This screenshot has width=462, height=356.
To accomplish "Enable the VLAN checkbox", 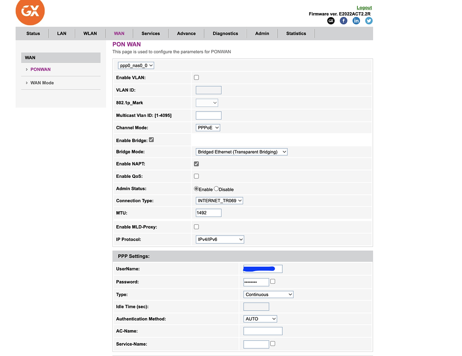I will click(x=196, y=77).
